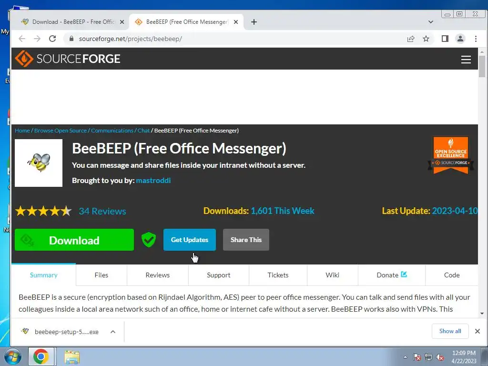Screen dimensions: 488x366
Task: Go back to previous page
Action: point(22,39)
